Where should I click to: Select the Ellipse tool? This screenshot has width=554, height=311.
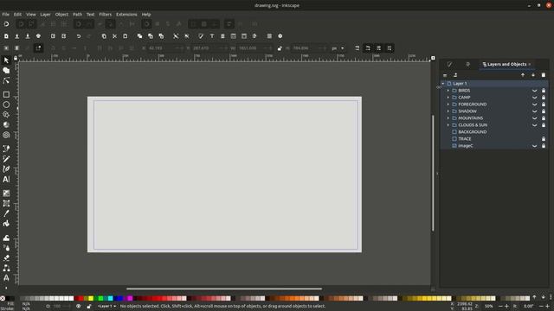(x=6, y=105)
